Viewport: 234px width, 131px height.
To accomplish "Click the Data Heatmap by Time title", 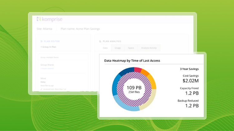I will 132,61.
